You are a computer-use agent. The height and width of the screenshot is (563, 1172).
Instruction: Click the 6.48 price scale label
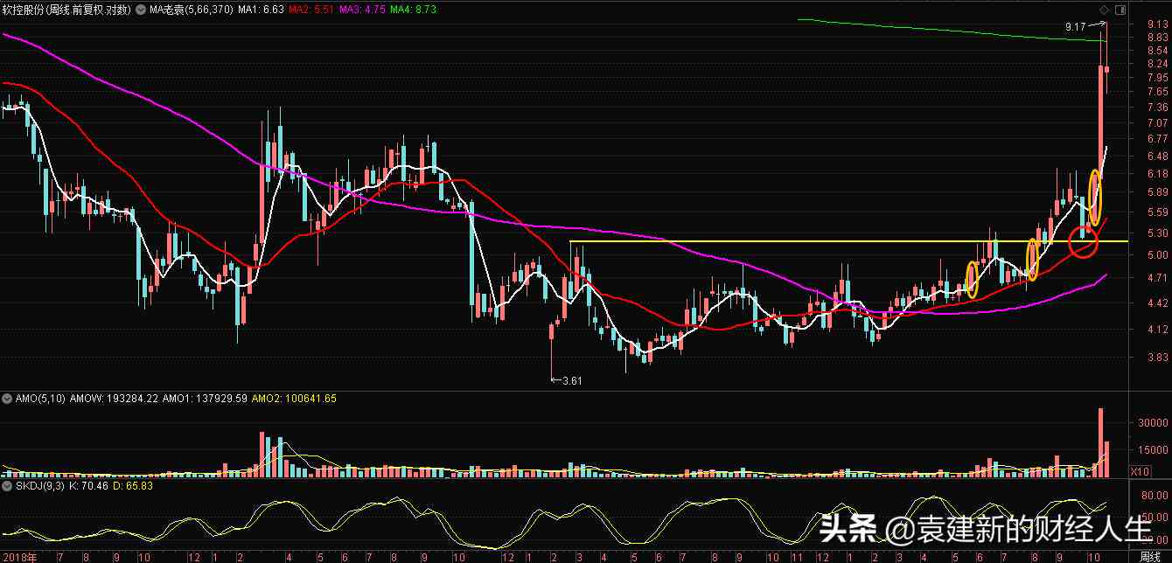(1157, 156)
